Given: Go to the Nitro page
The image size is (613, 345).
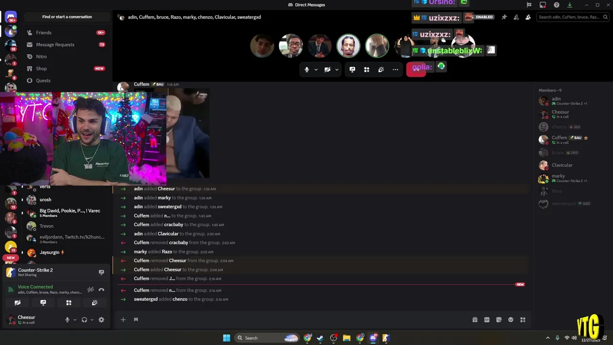Looking at the screenshot, I should pos(67,57).
